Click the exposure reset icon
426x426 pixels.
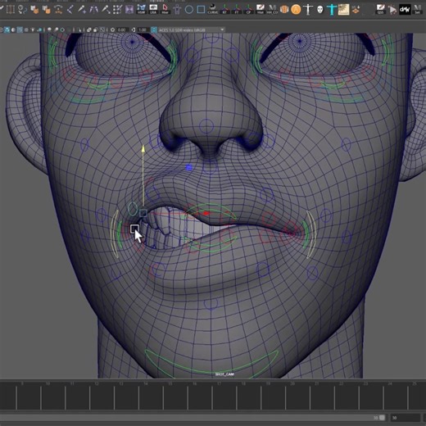112,29
